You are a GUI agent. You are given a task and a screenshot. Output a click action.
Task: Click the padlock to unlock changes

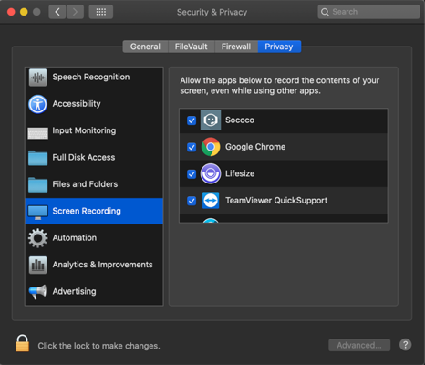(23, 343)
